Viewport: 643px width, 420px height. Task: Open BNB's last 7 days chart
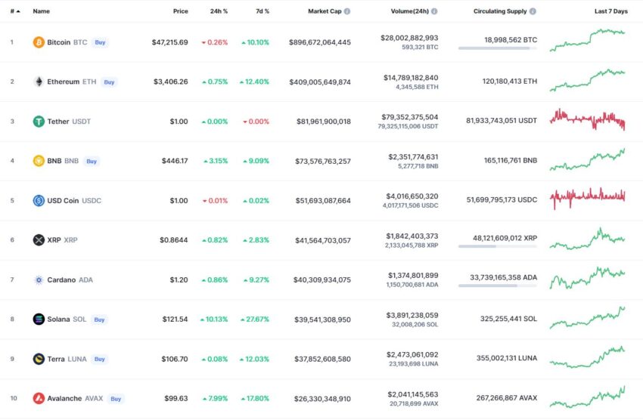pos(587,159)
